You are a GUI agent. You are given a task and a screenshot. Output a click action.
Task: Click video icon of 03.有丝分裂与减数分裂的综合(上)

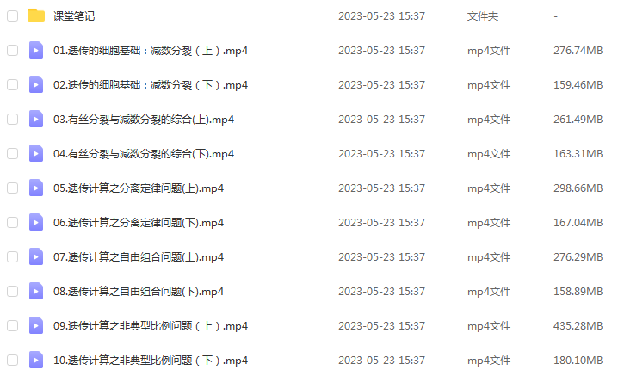pos(36,119)
